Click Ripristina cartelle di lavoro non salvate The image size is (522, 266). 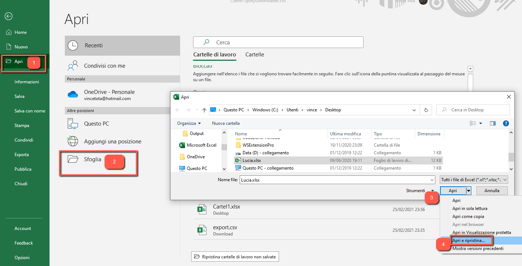pyautogui.click(x=235, y=257)
